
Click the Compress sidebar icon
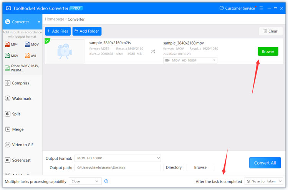tap(8, 83)
